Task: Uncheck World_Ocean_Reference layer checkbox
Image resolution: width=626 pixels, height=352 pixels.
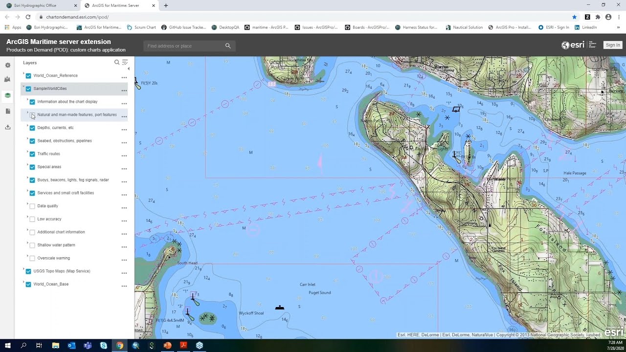Action: coord(28,76)
